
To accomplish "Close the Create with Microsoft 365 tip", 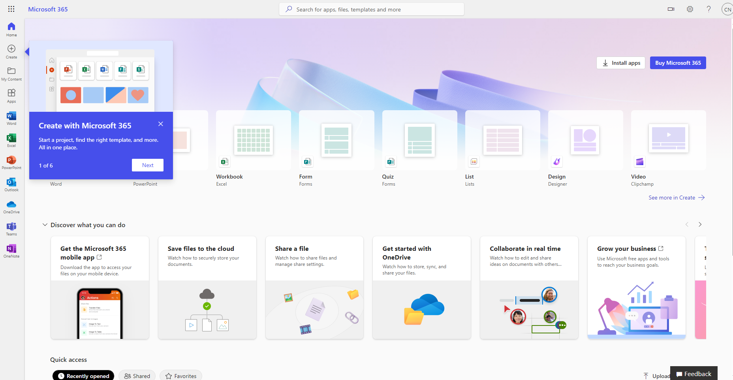I will click(x=161, y=124).
